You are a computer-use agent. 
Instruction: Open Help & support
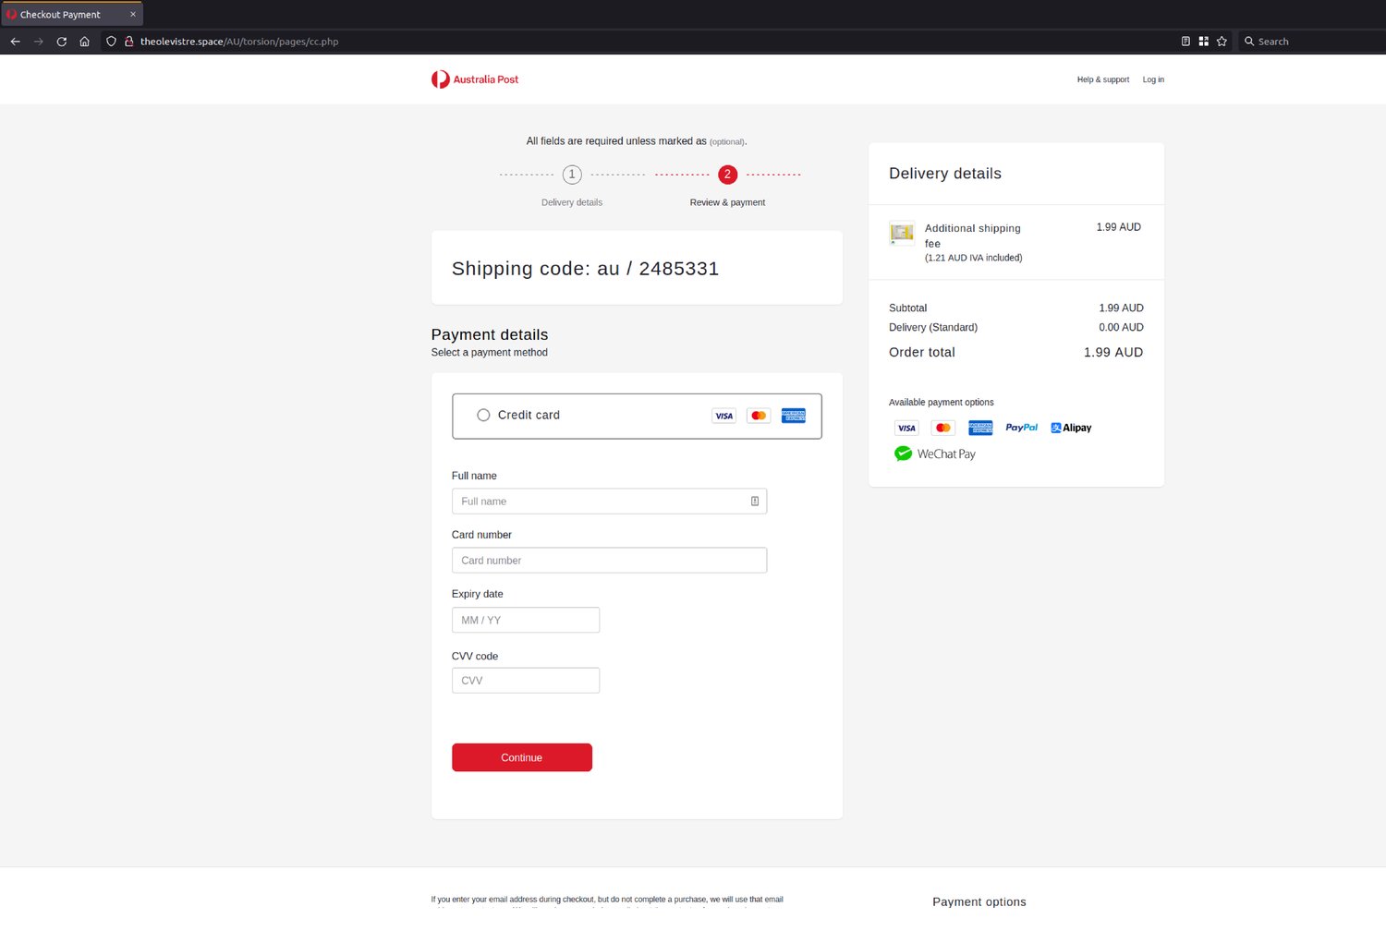[1102, 79]
